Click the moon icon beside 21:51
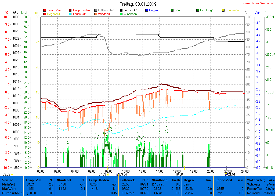Image resolution: width=275 pixels, height=196 pixels. click(x=226, y=174)
